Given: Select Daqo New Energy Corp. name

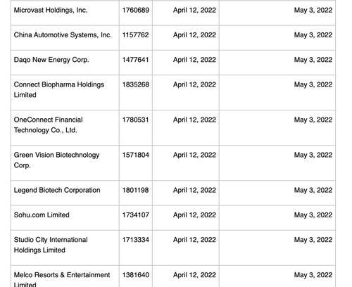Looking at the screenshot, I should coord(51,60).
